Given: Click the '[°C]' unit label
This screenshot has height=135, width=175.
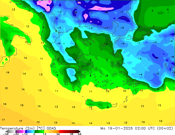Looking at the screenshot, I should (41, 128).
